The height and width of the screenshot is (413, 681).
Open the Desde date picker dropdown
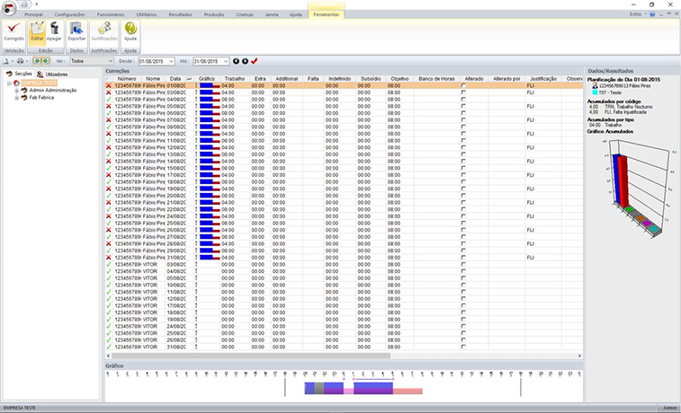(171, 62)
